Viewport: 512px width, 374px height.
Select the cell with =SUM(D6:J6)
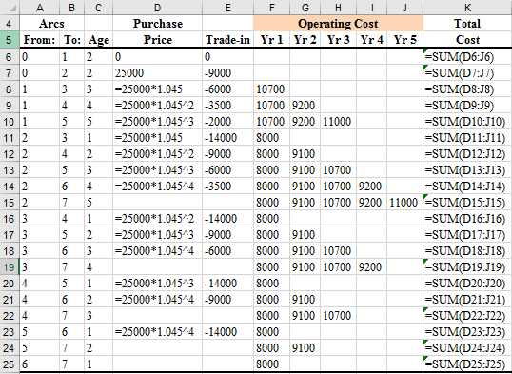click(467, 57)
